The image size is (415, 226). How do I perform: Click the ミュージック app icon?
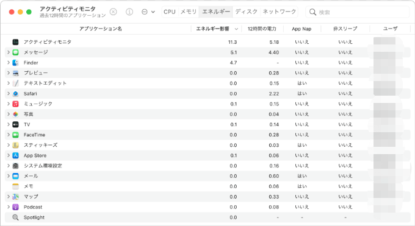click(x=16, y=104)
